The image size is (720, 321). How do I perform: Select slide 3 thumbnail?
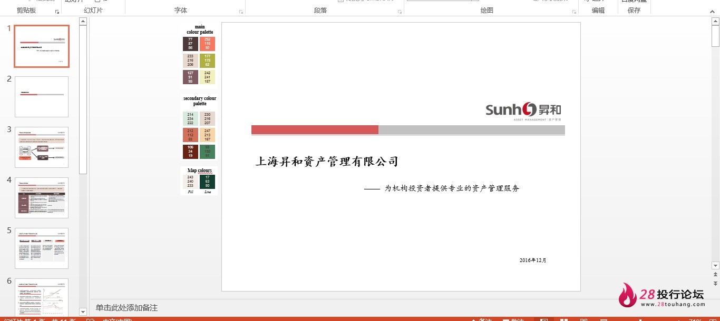42,147
